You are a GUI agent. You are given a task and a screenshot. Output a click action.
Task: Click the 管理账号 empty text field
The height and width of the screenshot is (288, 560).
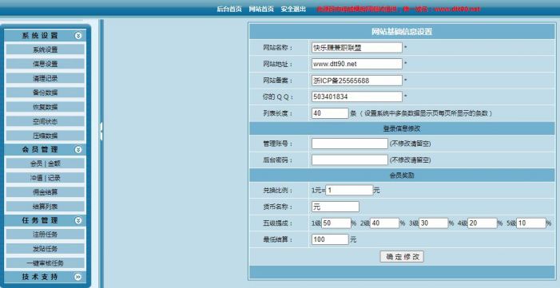350,144
